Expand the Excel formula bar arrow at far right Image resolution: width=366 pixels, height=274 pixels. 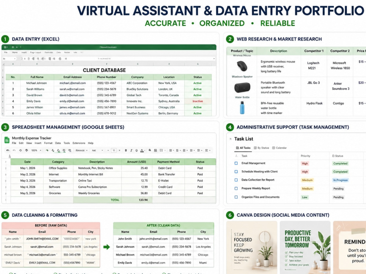[214, 59]
